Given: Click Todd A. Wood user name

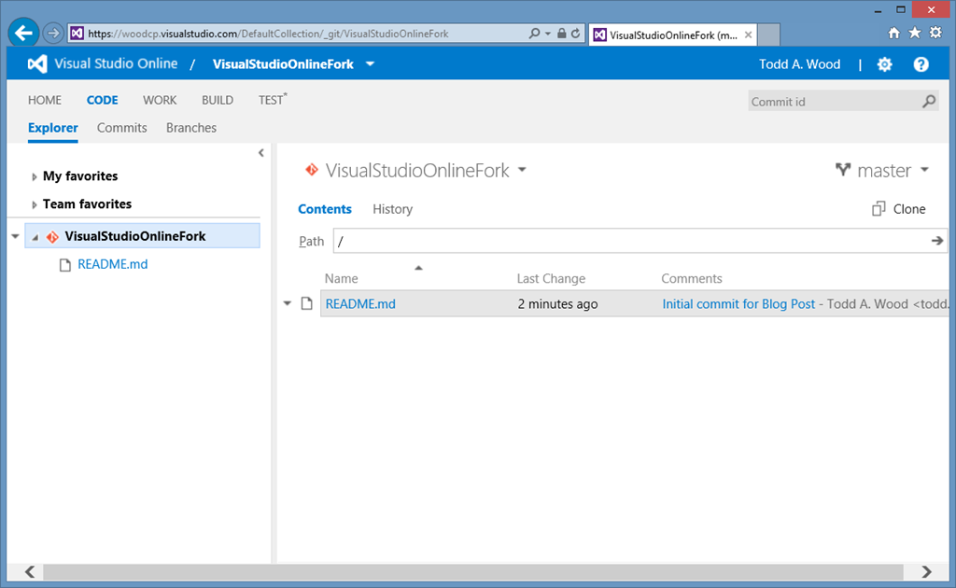Looking at the screenshot, I should 799,64.
